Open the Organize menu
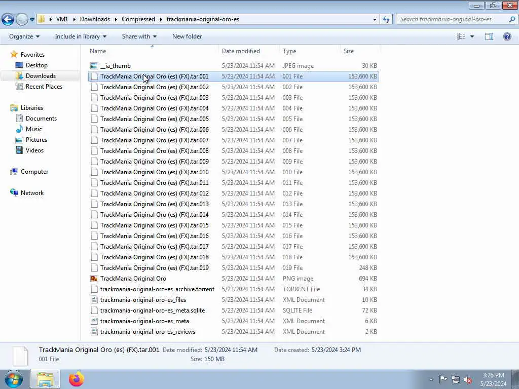Image resolution: width=519 pixels, height=389 pixels. [x=24, y=36]
